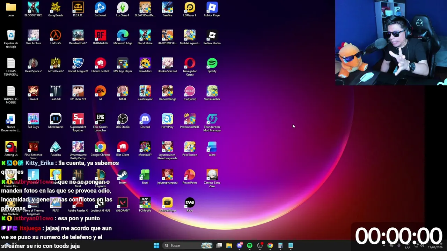Open the Lost Ark shortcut
The height and width of the screenshot is (251, 447).
pyautogui.click(x=56, y=93)
